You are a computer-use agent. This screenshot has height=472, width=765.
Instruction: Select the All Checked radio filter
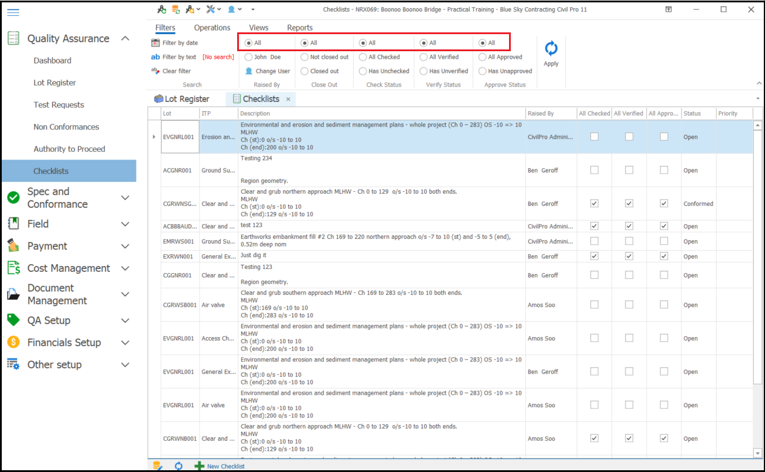pyautogui.click(x=362, y=57)
